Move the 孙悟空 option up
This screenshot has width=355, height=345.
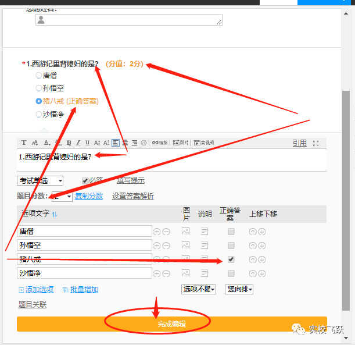(253, 246)
